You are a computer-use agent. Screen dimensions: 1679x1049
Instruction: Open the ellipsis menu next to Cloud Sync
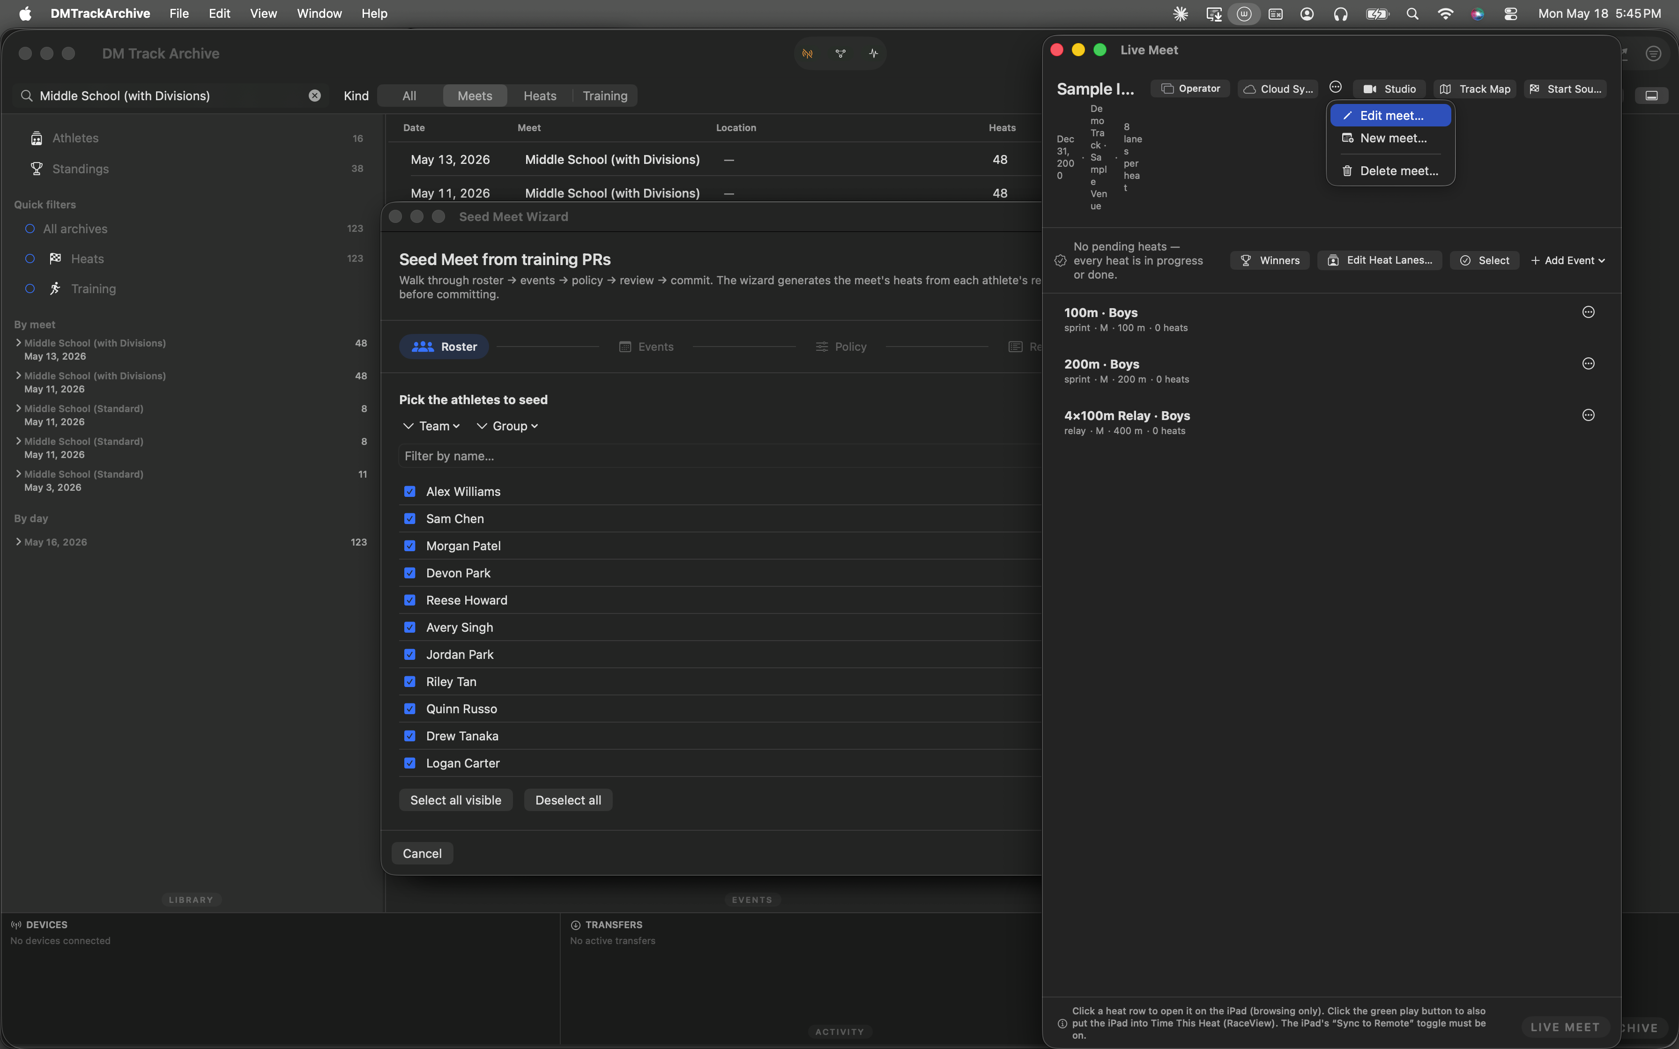[1335, 88]
